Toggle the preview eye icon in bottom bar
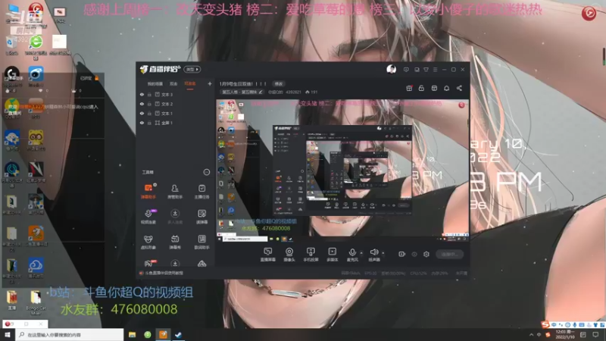The height and width of the screenshot is (341, 606). (414, 254)
